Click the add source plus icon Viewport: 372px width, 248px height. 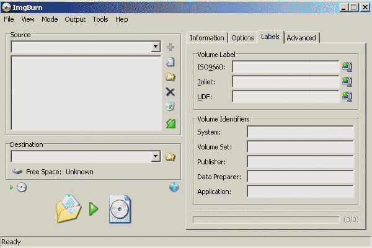pyautogui.click(x=170, y=47)
